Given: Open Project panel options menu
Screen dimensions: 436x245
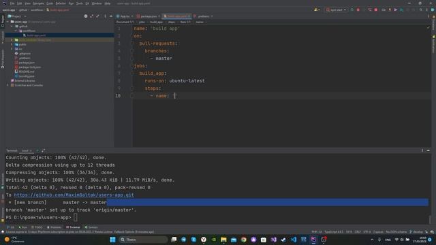Looking at the screenshot, I should coord(105,16).
